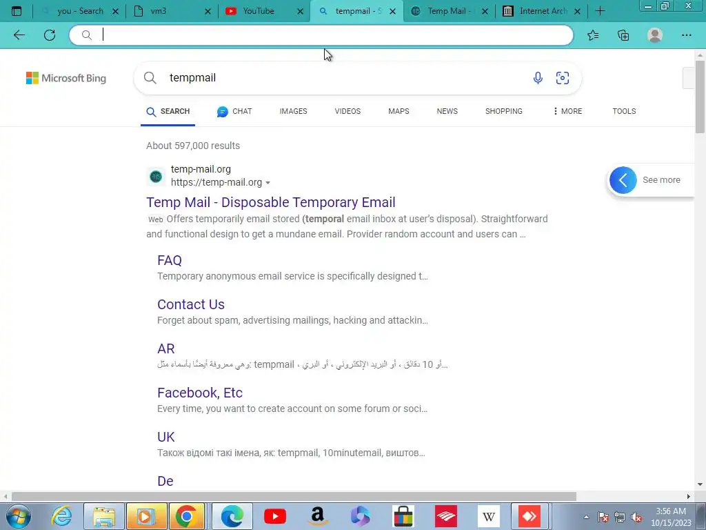The image size is (706, 530).
Task: Open the Microsoft Store bag taskbar icon
Action: point(403,516)
